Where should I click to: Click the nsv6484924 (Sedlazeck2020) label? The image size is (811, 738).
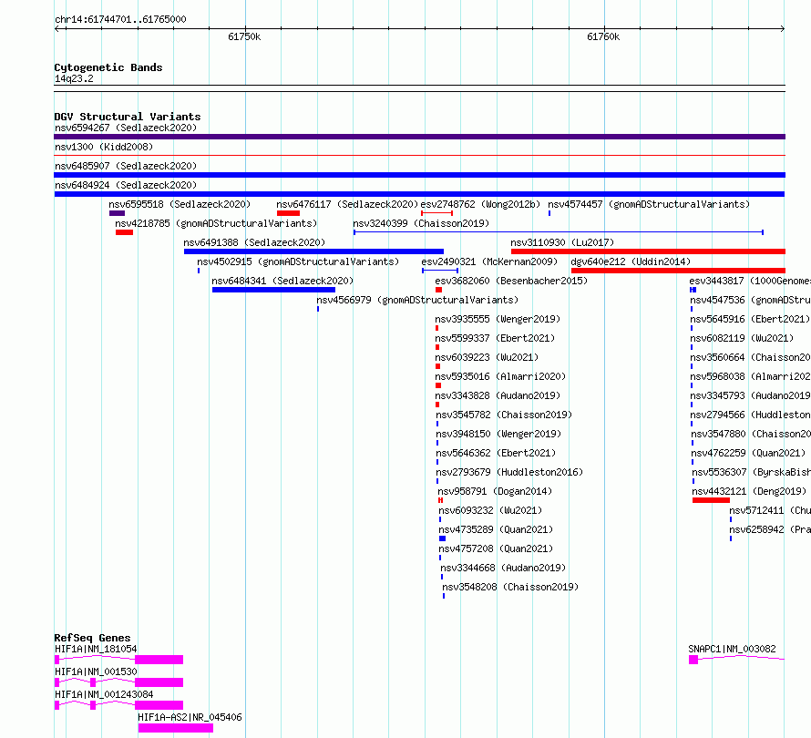(x=126, y=185)
